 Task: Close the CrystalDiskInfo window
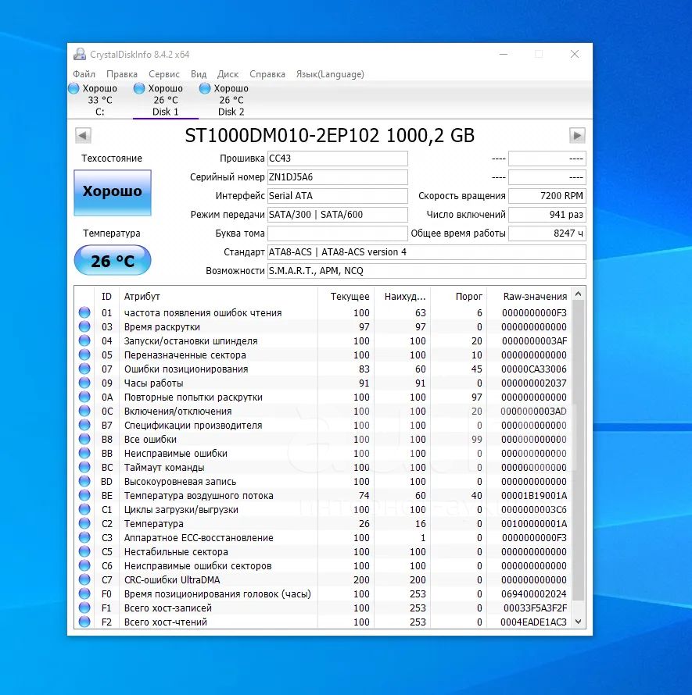[575, 54]
